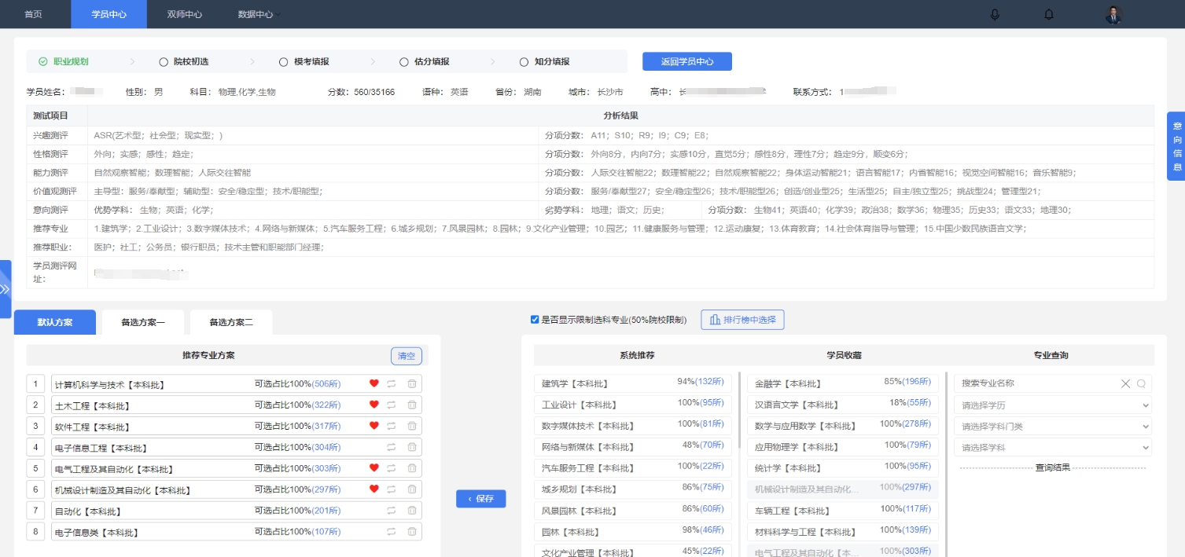Select the 院校初选 step radio circle
Screen dimensions: 1185x557
point(163,61)
